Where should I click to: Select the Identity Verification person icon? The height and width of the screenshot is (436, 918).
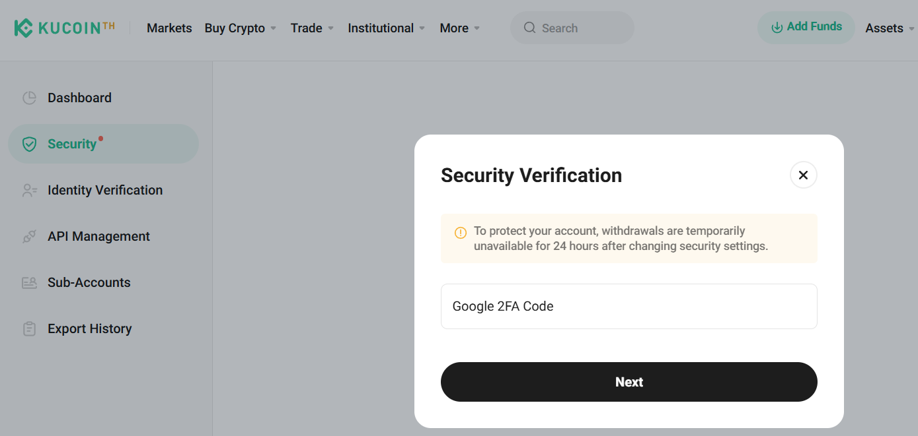click(x=30, y=190)
